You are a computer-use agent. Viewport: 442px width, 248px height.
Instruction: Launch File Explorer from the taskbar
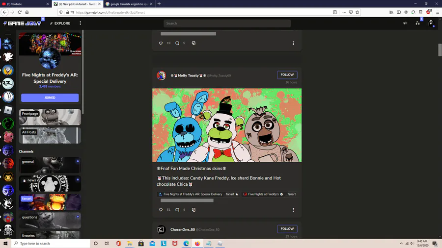click(129, 243)
